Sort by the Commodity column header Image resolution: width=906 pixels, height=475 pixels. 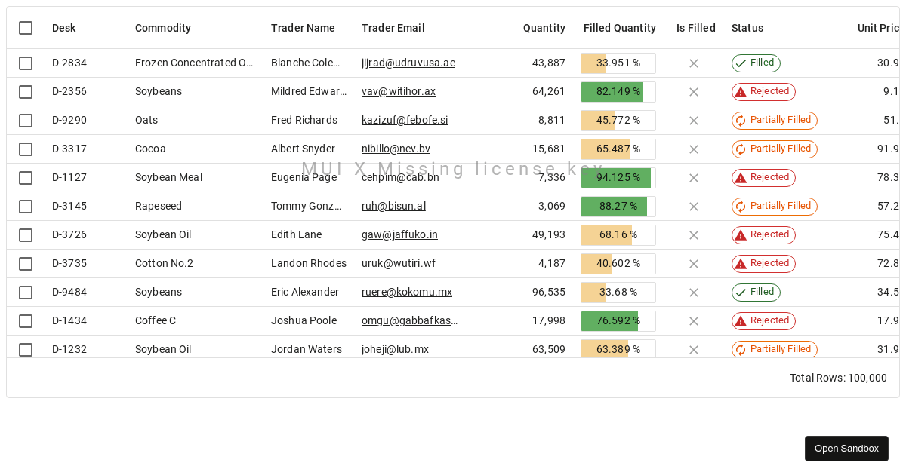(163, 28)
